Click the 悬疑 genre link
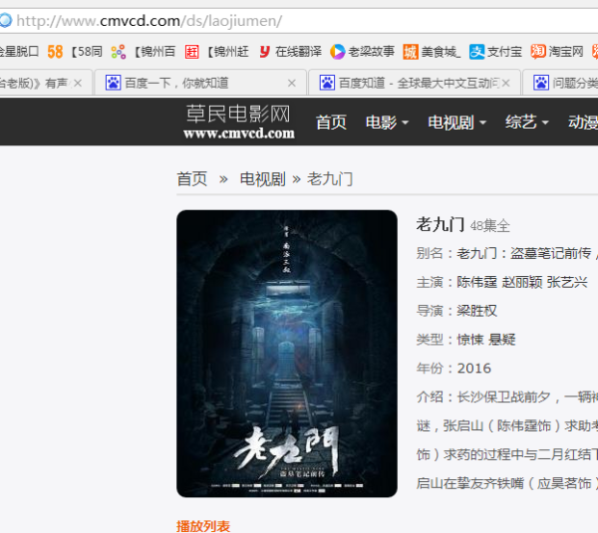598x533 pixels. [x=502, y=340]
